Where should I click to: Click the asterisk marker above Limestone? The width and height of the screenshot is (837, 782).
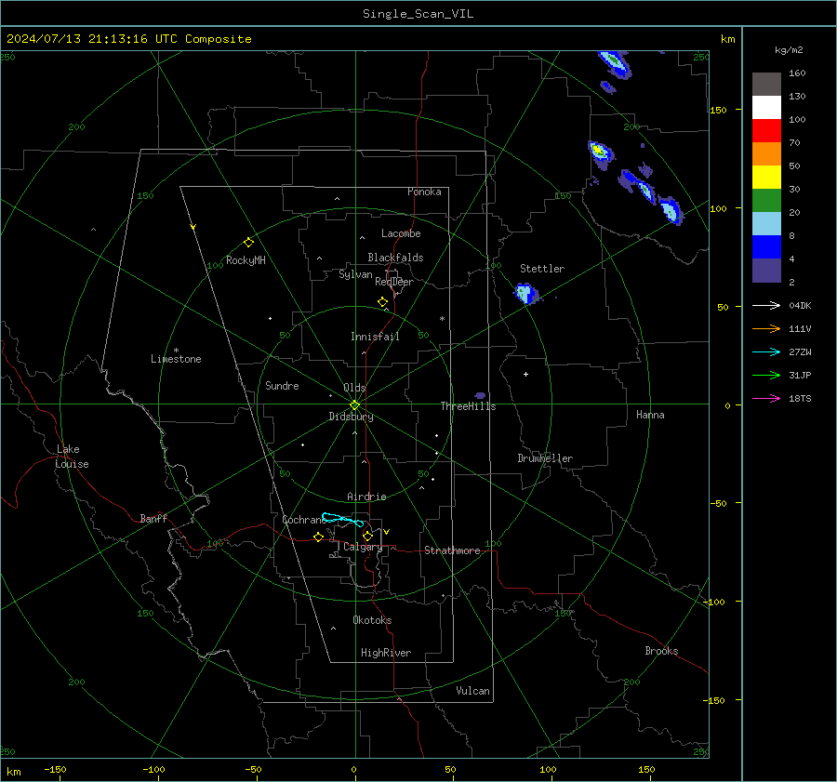[176, 351]
